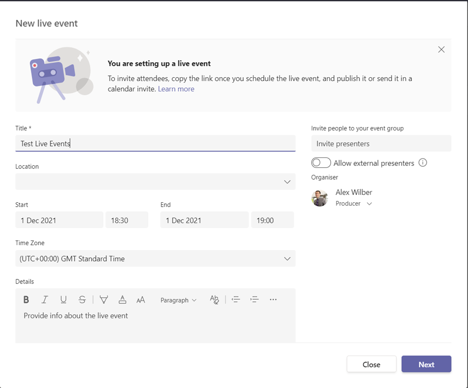Toggle bold formatting in Details toolbar
Viewport: 468px width, 388px height.
pos(26,300)
